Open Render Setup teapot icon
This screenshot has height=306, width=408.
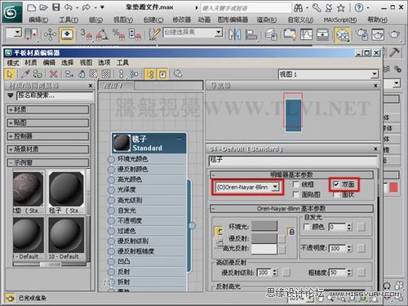tap(361, 34)
